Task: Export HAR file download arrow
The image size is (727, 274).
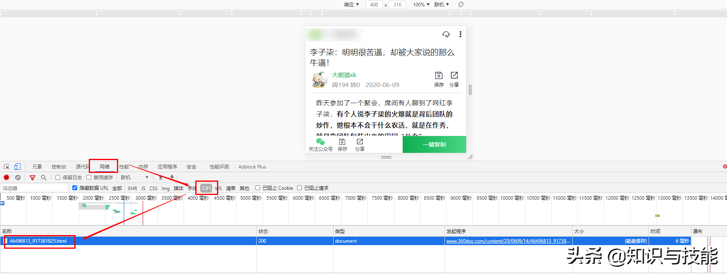Action: (x=172, y=177)
